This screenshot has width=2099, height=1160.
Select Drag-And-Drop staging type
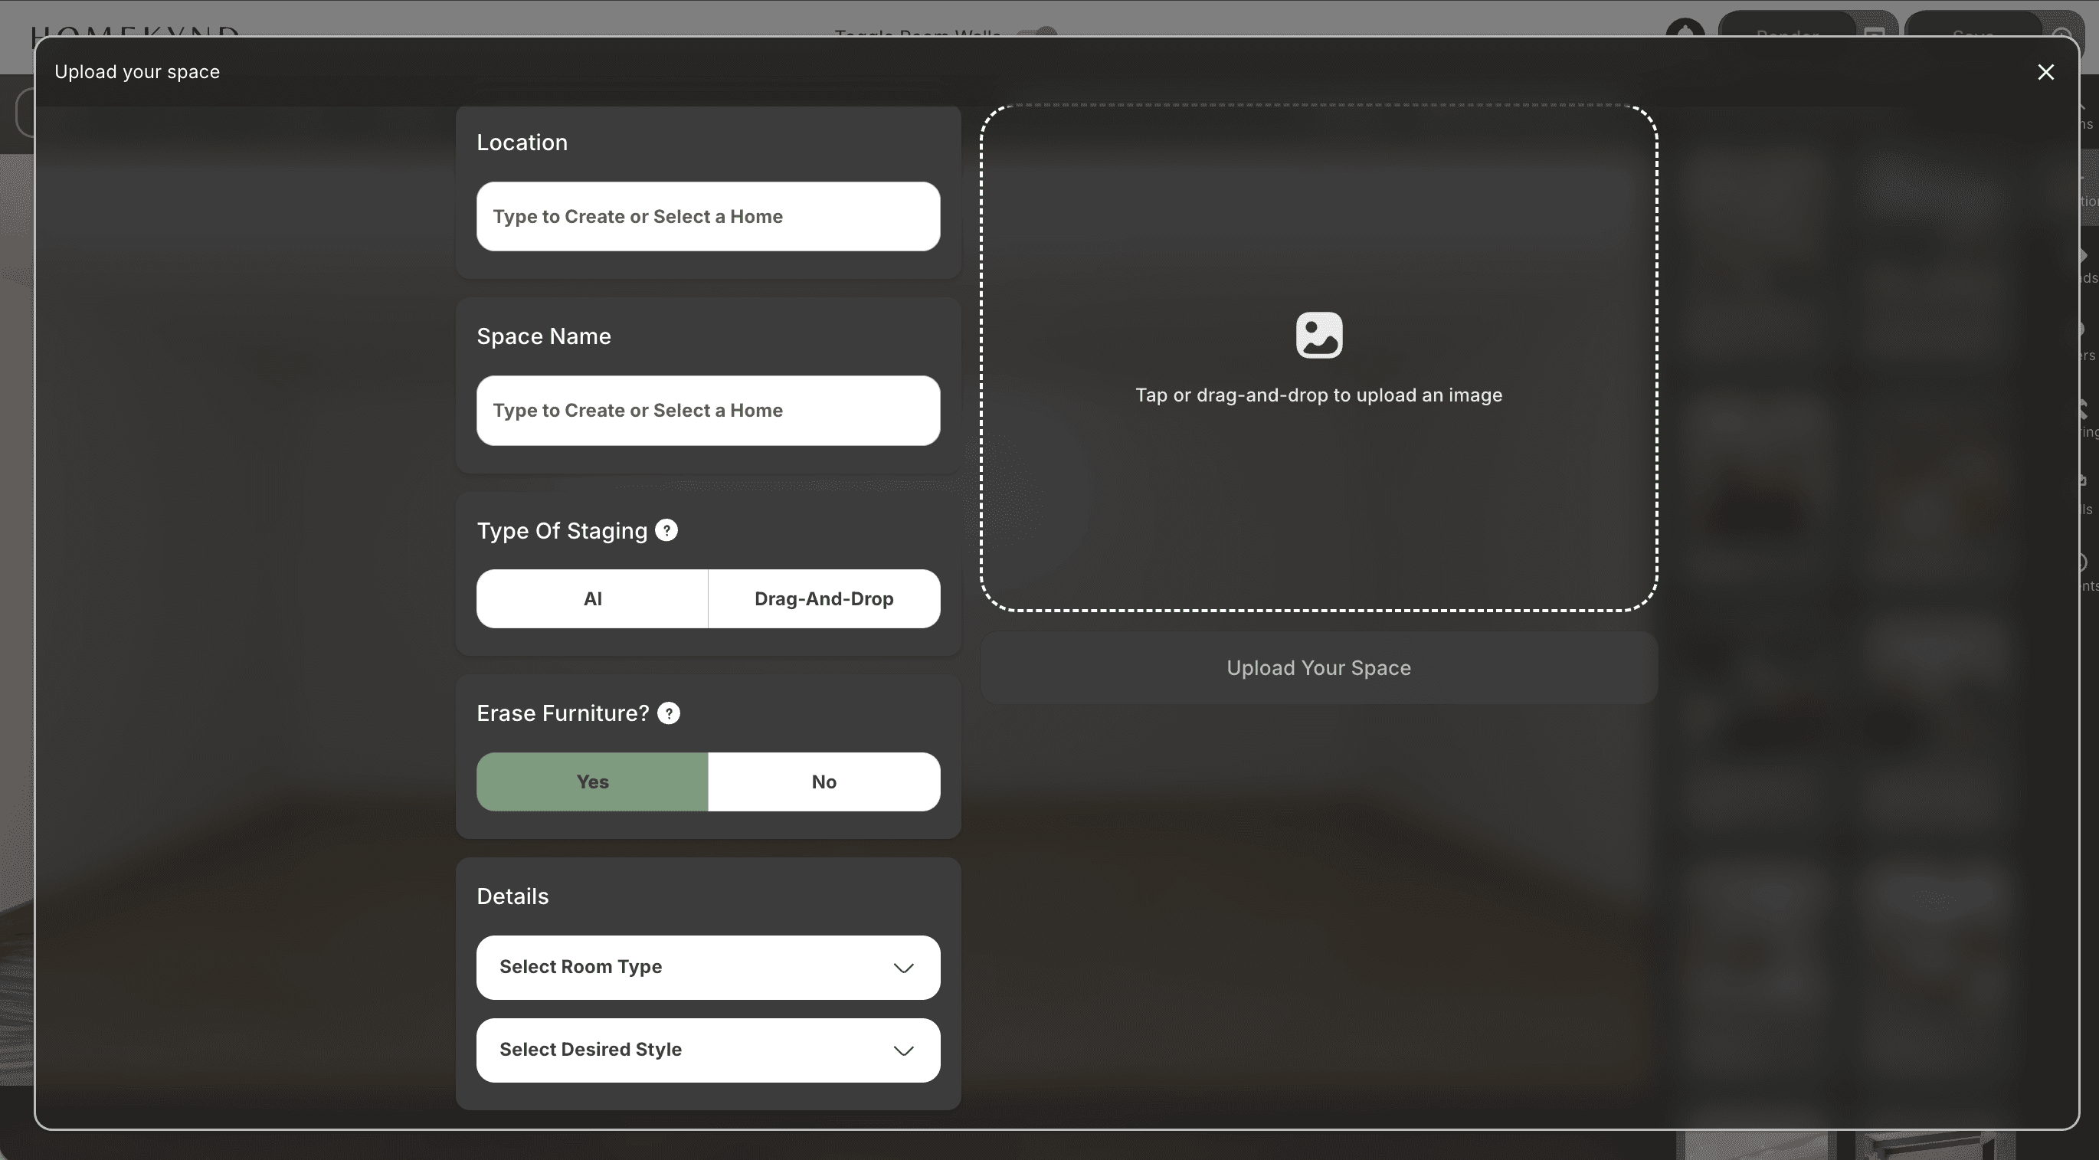824,599
